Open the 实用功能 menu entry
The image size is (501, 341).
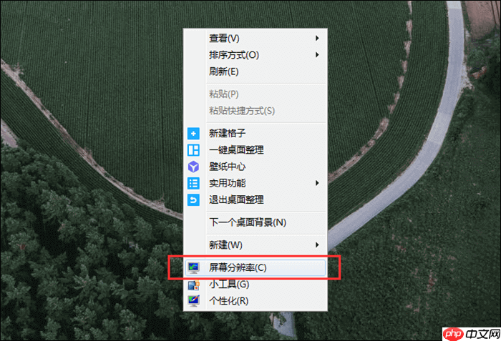coord(255,183)
